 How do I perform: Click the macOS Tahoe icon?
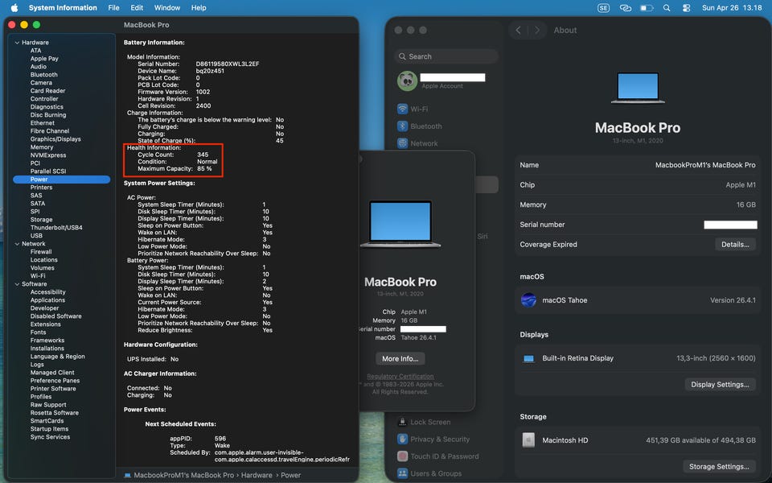tap(528, 300)
